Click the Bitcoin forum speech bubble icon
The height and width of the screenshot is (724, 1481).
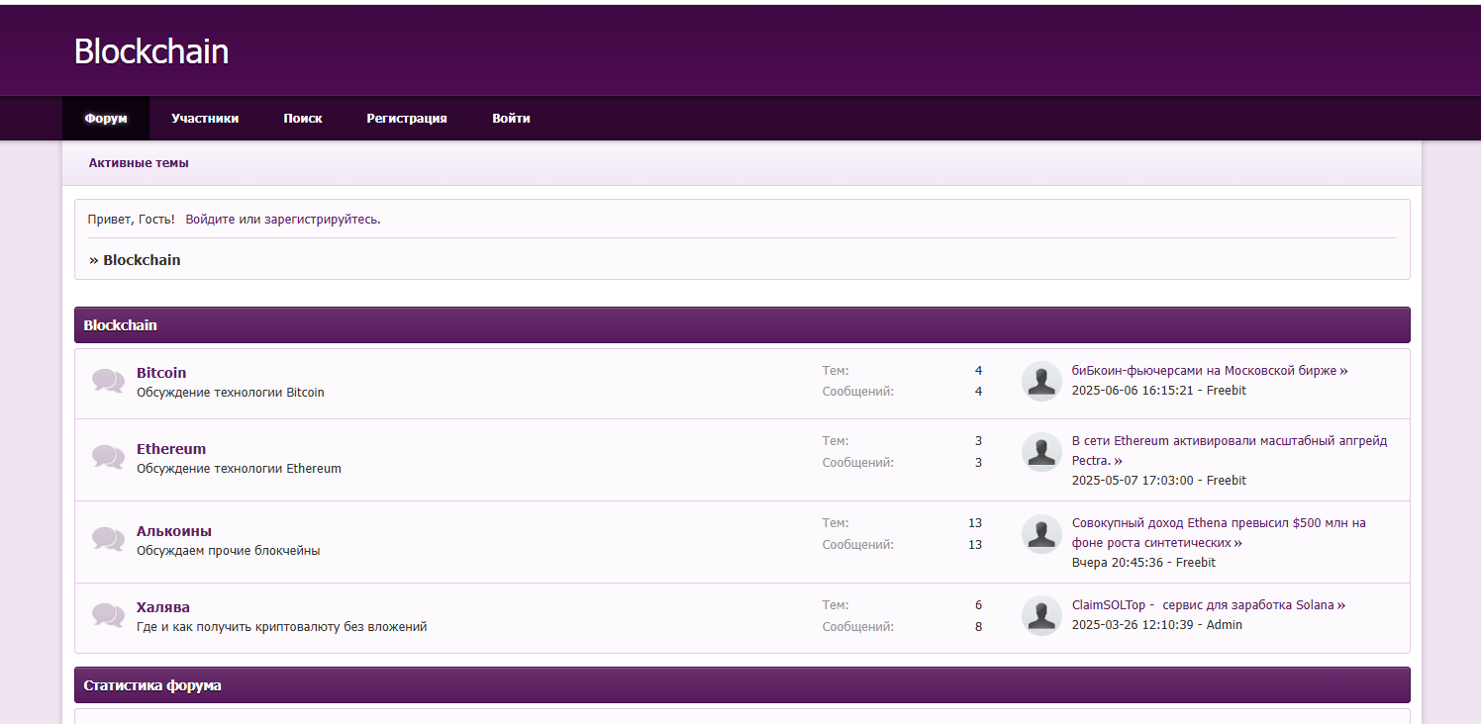point(108,381)
